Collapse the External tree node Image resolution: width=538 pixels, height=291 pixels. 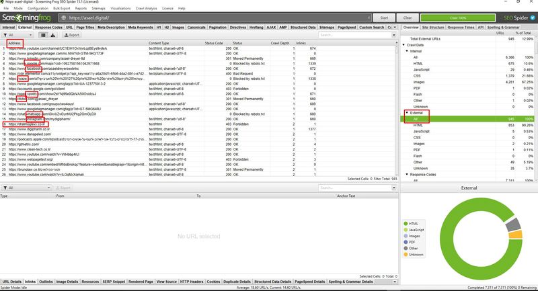click(407, 113)
